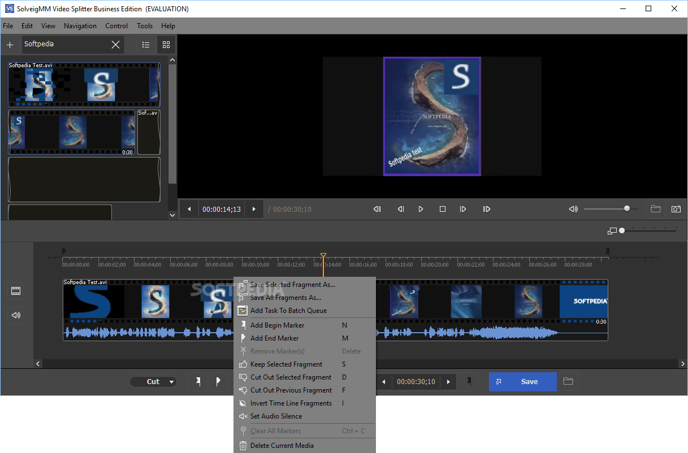Screen dimensions: 688x453
Task: Click the current time field 00:00:14;13
Action: point(222,209)
